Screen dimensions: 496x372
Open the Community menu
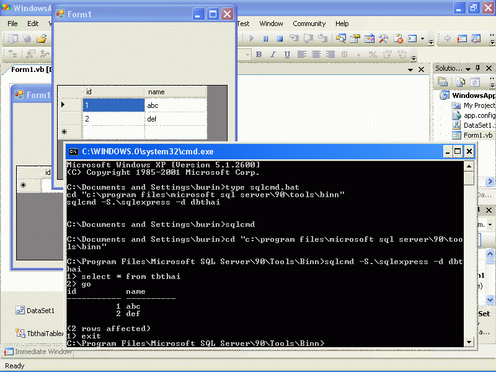(x=309, y=24)
